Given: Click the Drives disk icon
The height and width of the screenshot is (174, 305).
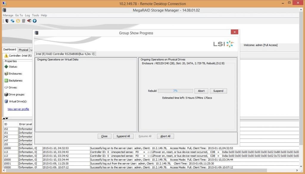Looking at the screenshot, I should point(6,87).
